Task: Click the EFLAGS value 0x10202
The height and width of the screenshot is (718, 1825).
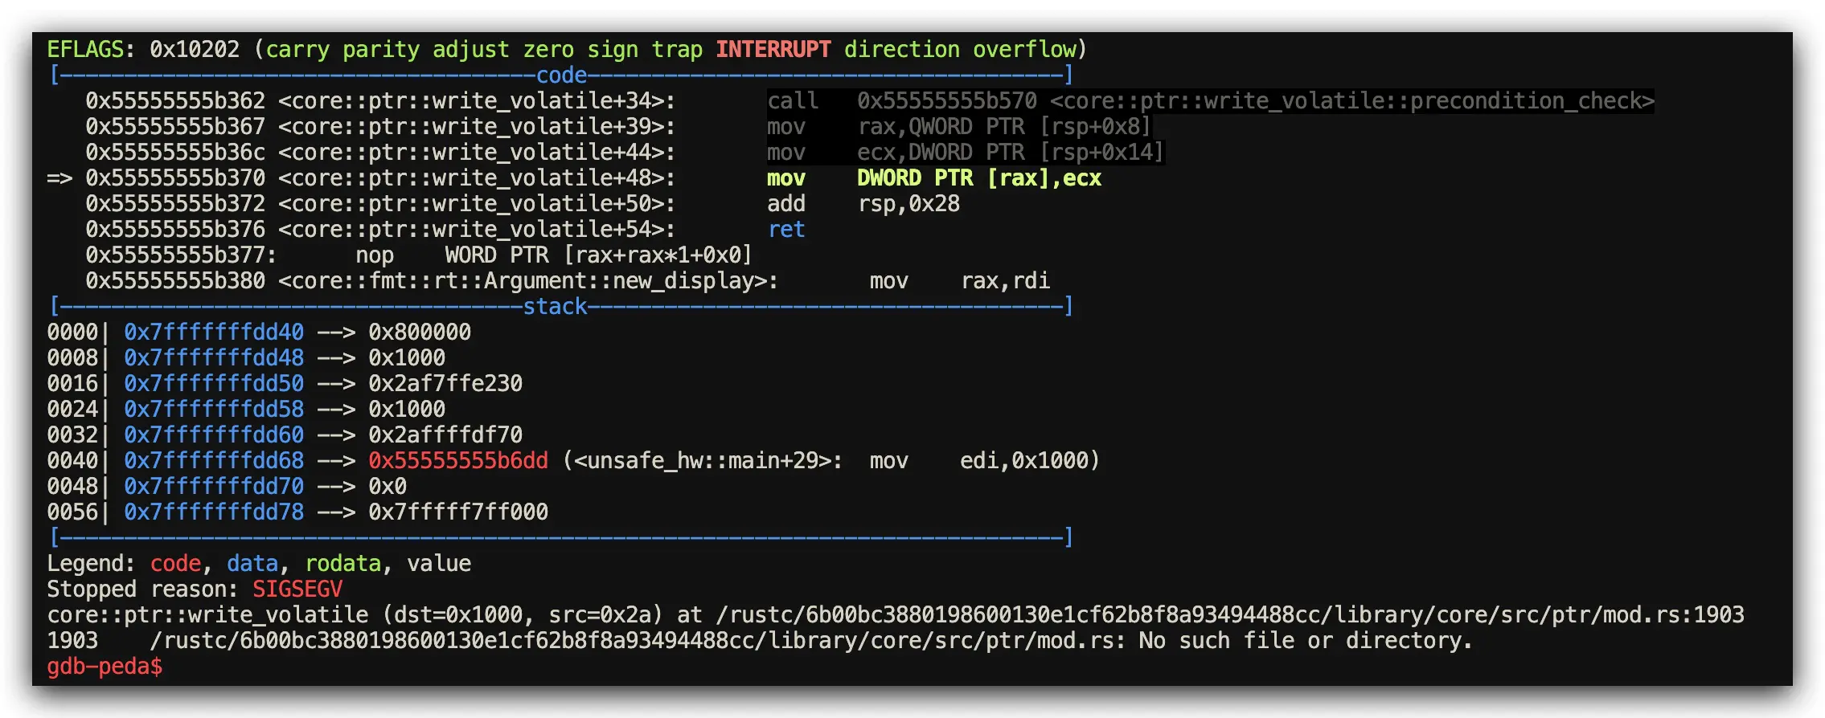Action: pos(195,50)
